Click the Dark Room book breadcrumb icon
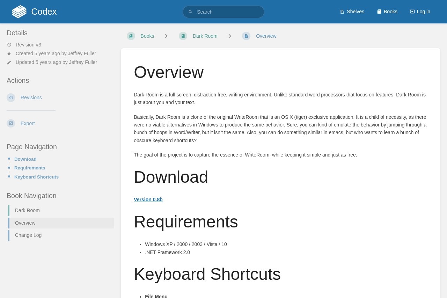 (183, 36)
